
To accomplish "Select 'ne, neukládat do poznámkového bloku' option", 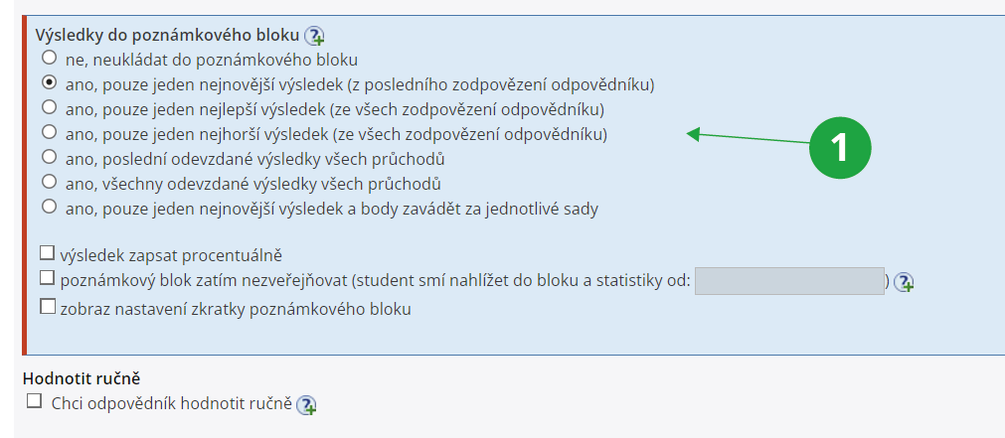I will (49, 59).
